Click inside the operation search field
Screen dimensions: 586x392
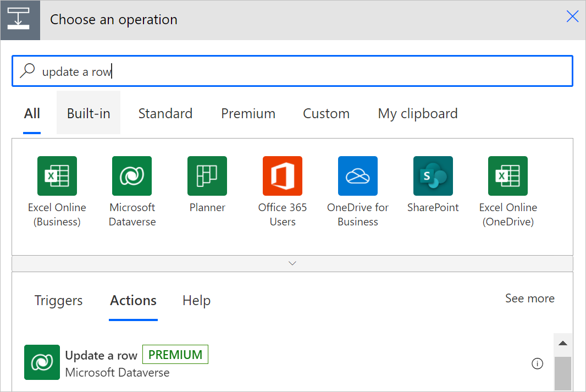pos(220,70)
